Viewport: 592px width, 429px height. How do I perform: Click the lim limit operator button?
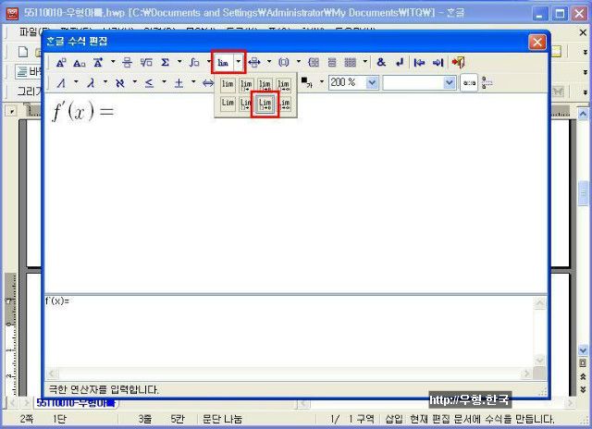223,63
